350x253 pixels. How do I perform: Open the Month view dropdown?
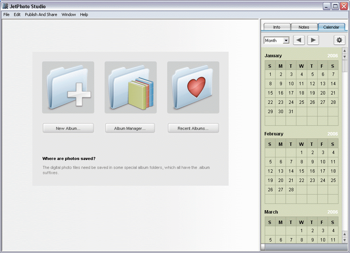277,41
